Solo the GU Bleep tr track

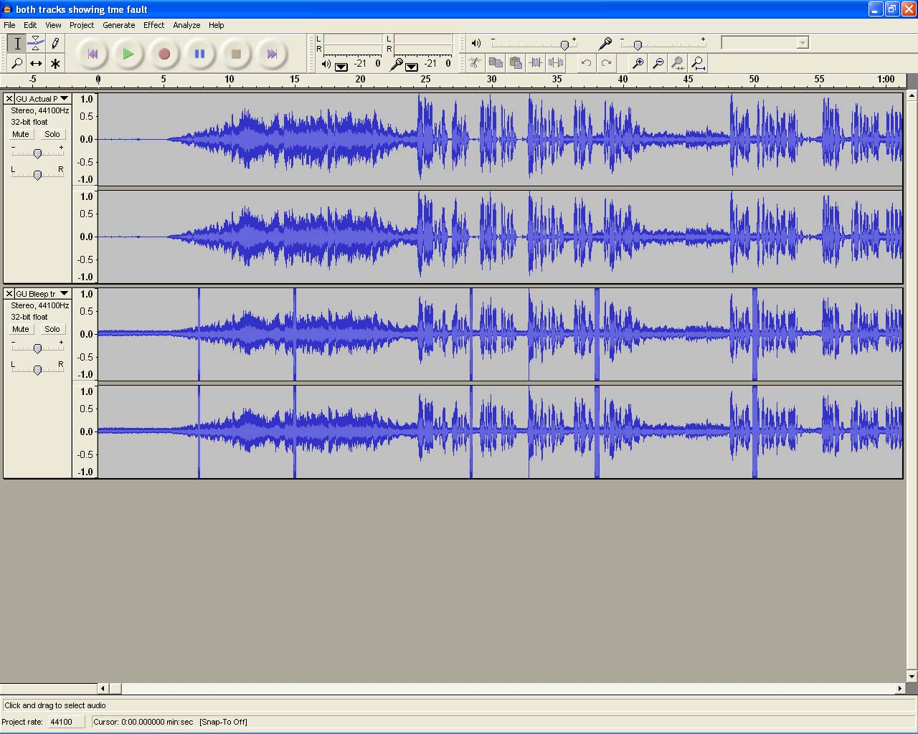(x=52, y=329)
